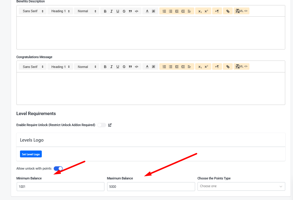Focus the Maximum Balance input field
Viewport: 293px width, 200px height.
(151, 187)
